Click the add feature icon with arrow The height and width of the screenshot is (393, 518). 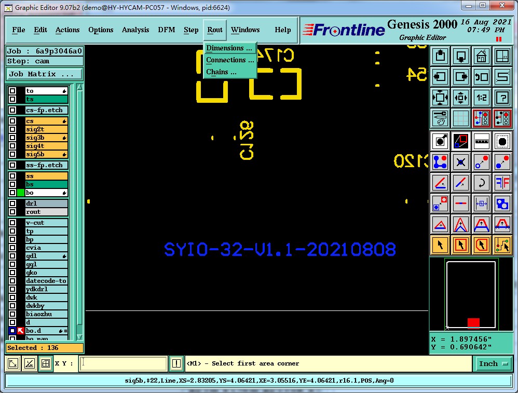pos(440,141)
